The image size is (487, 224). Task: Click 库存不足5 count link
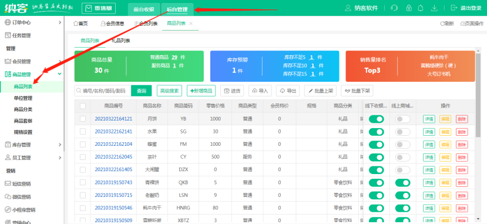pyautogui.click(x=311, y=58)
